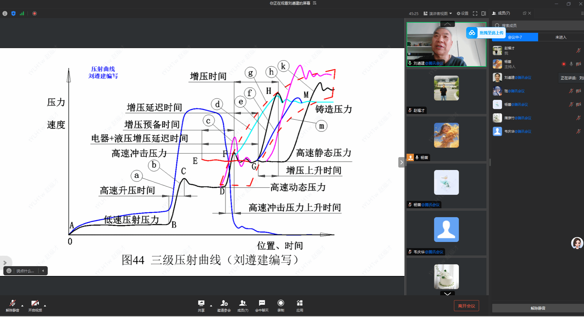Switch to the 未进入 tab

561,37
